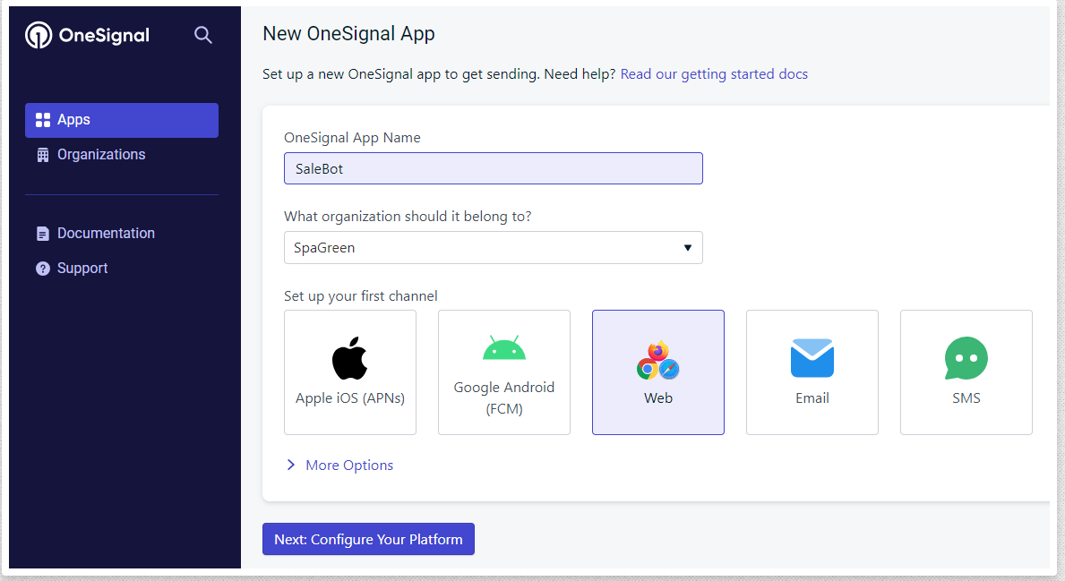The image size is (1065, 581).
Task: Click the web browsers icon
Action: click(x=658, y=361)
